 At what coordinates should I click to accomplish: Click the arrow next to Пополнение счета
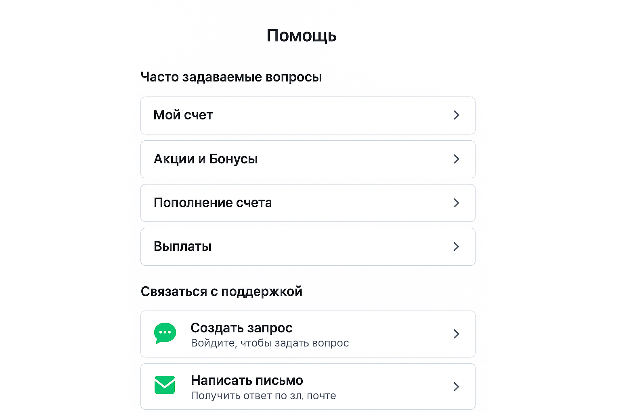click(456, 203)
